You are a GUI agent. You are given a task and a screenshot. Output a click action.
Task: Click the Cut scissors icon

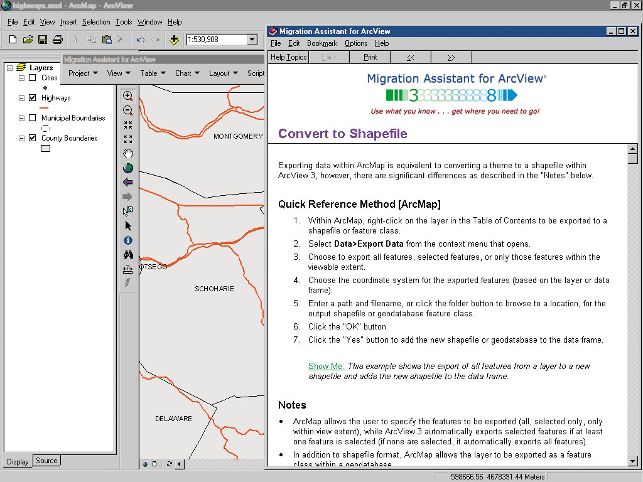click(76, 40)
